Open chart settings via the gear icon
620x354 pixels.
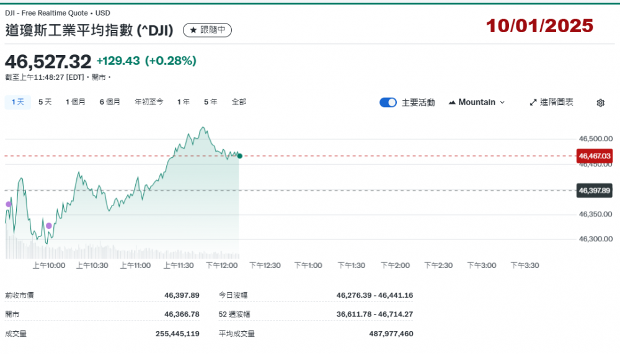[x=600, y=103]
